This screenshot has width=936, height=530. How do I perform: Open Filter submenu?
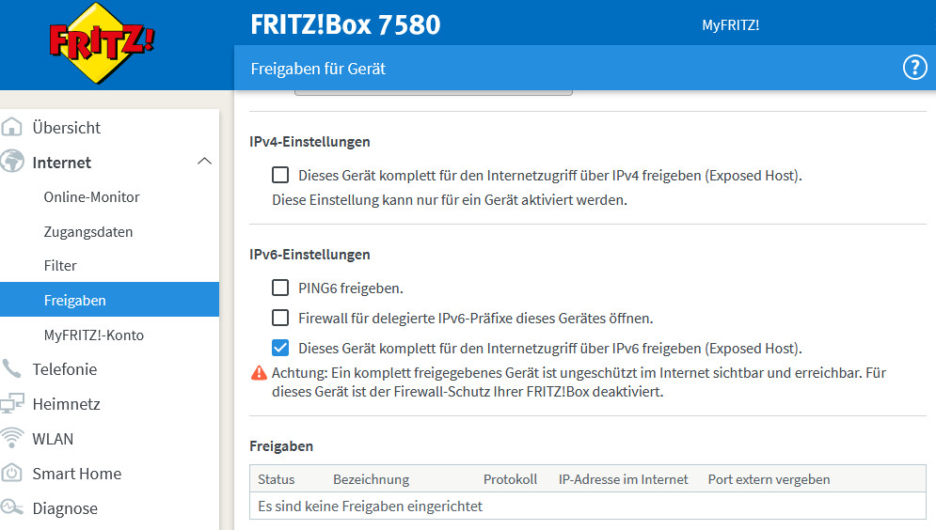[x=60, y=265]
